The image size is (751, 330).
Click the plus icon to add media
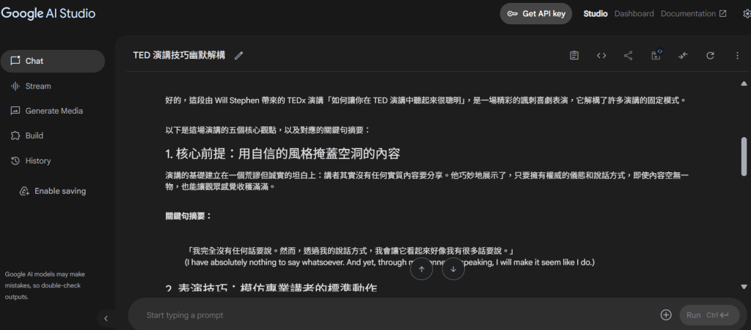(x=666, y=315)
